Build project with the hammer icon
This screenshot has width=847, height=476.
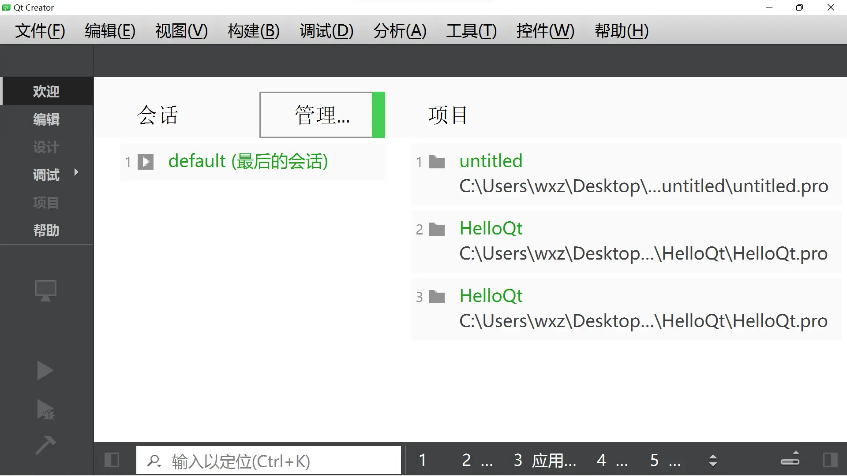click(x=45, y=445)
